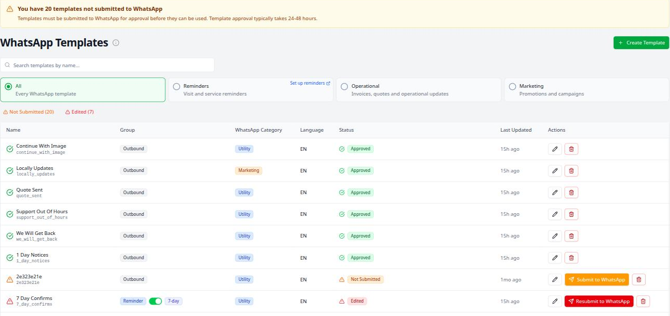Edit the 7 Day Confirms template
Screen dimensions: 670x316
point(555,301)
